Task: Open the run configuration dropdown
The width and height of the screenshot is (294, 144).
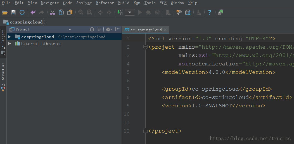Action: point(130,13)
